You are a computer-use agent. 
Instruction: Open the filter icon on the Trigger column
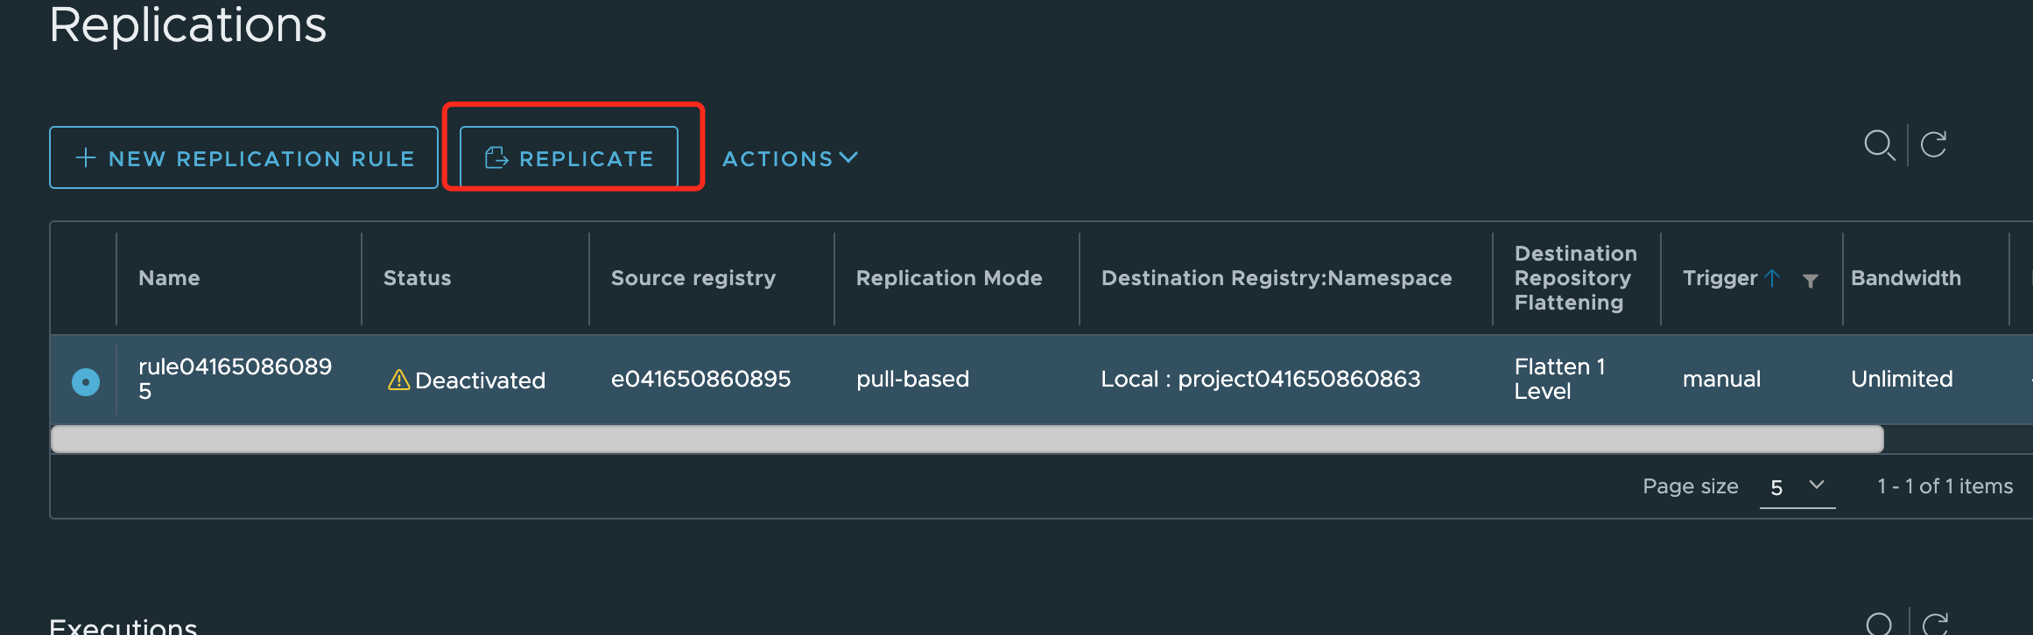click(x=1809, y=281)
